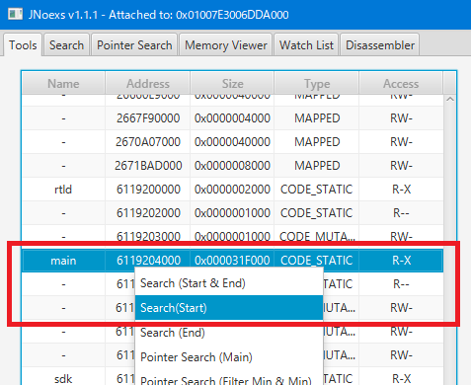
Task: Choose Search(Start) from context menu
Action: pos(229,308)
